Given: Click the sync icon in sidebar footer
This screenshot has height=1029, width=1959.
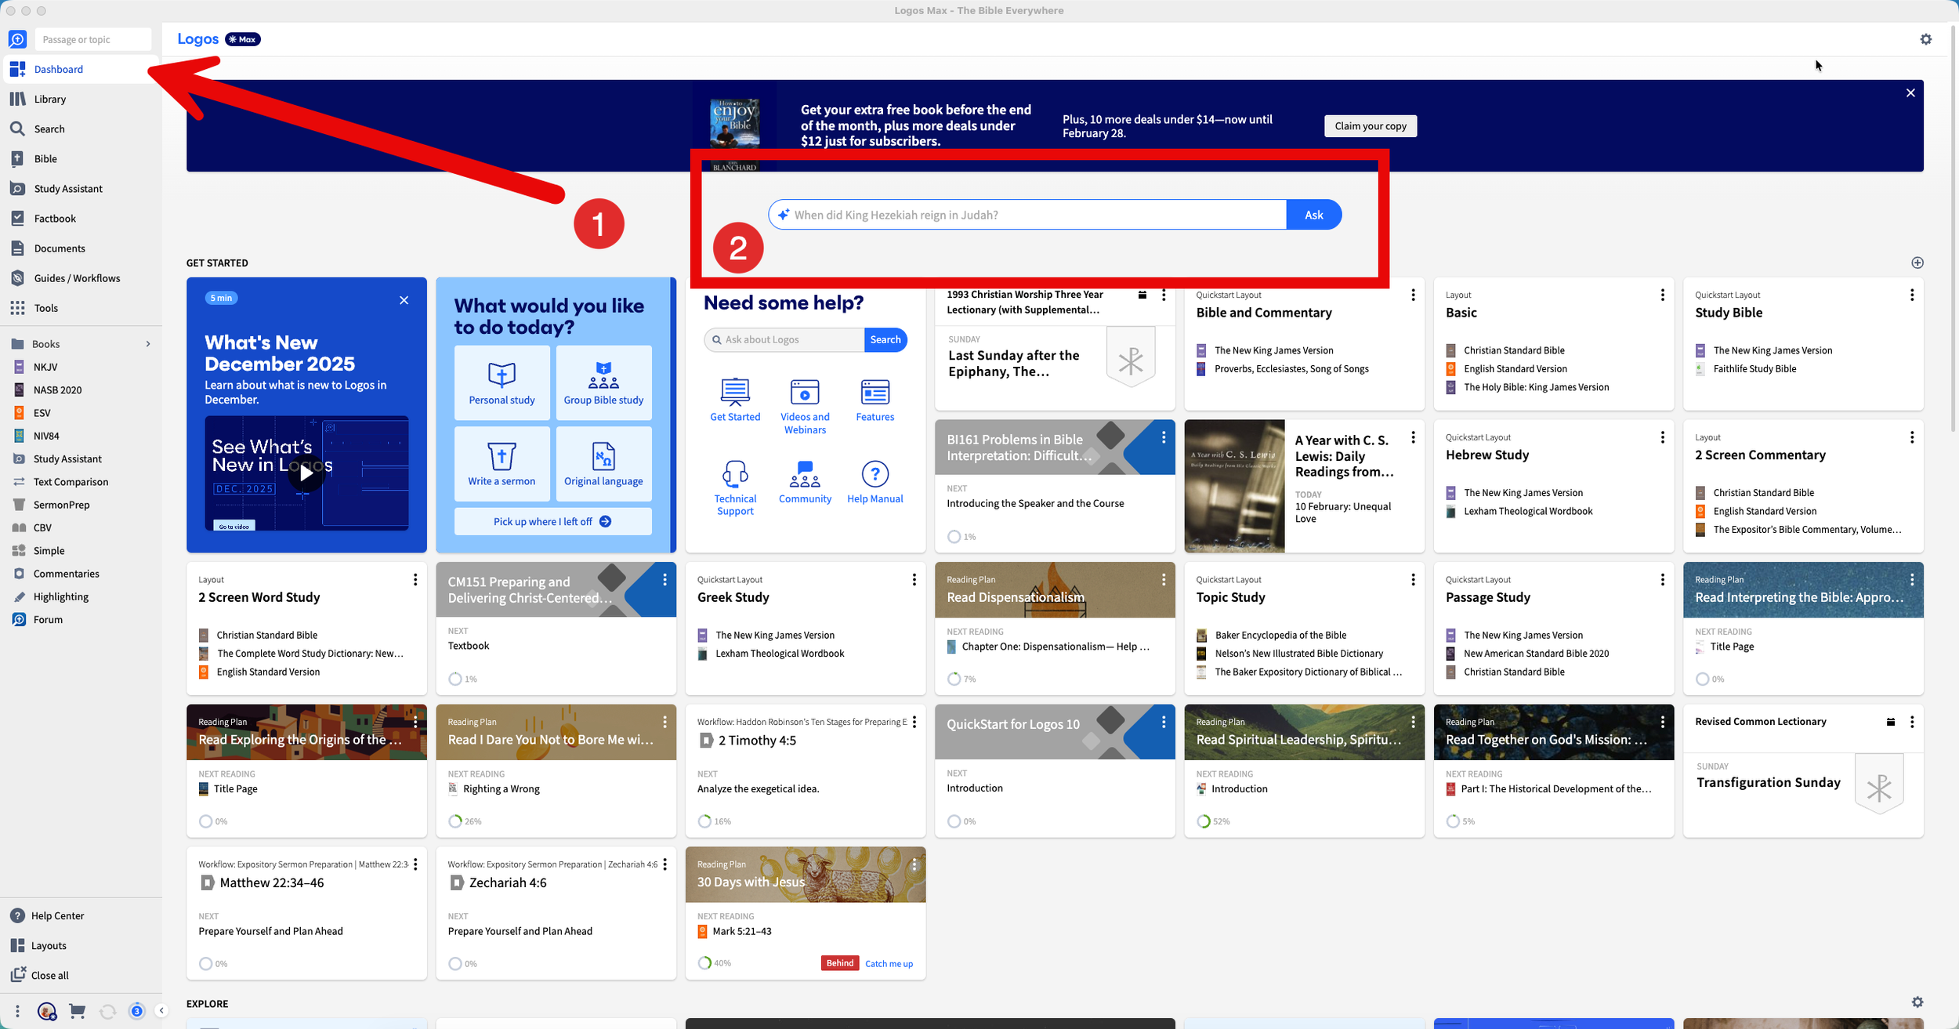Looking at the screenshot, I should pos(107,1011).
